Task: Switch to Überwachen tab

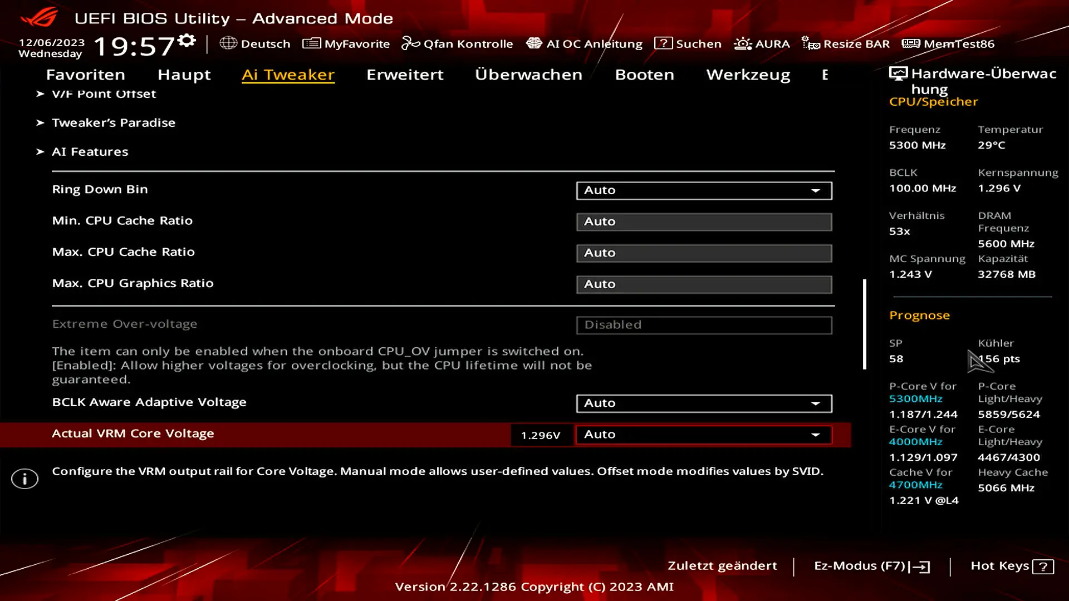Action: point(528,75)
